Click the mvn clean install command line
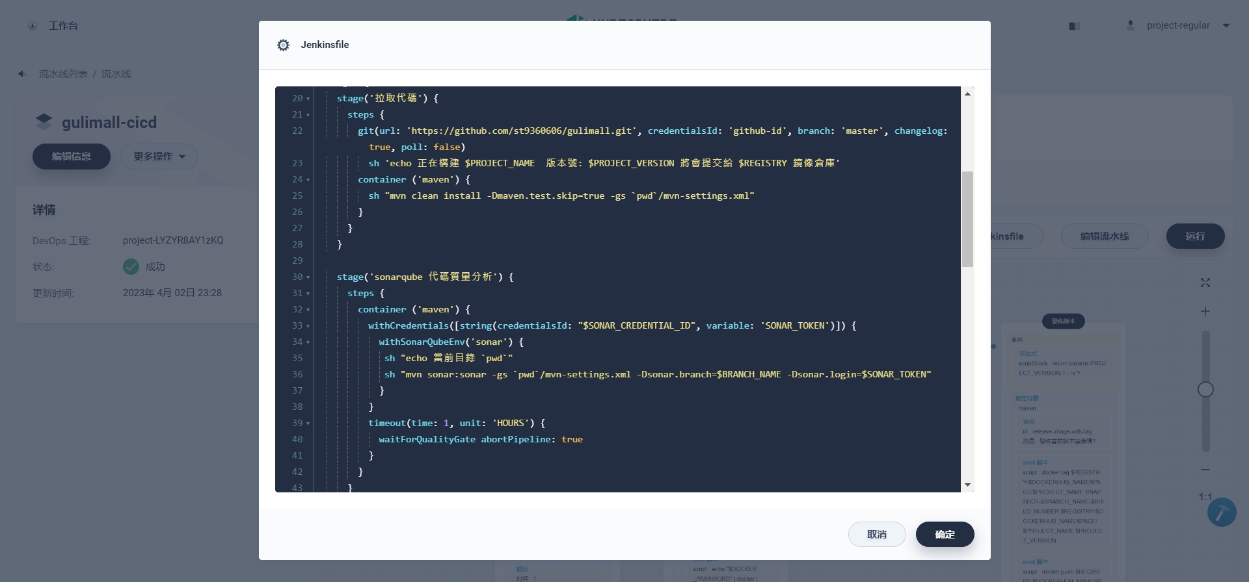Screen dimensions: 1249x582 click(x=561, y=196)
